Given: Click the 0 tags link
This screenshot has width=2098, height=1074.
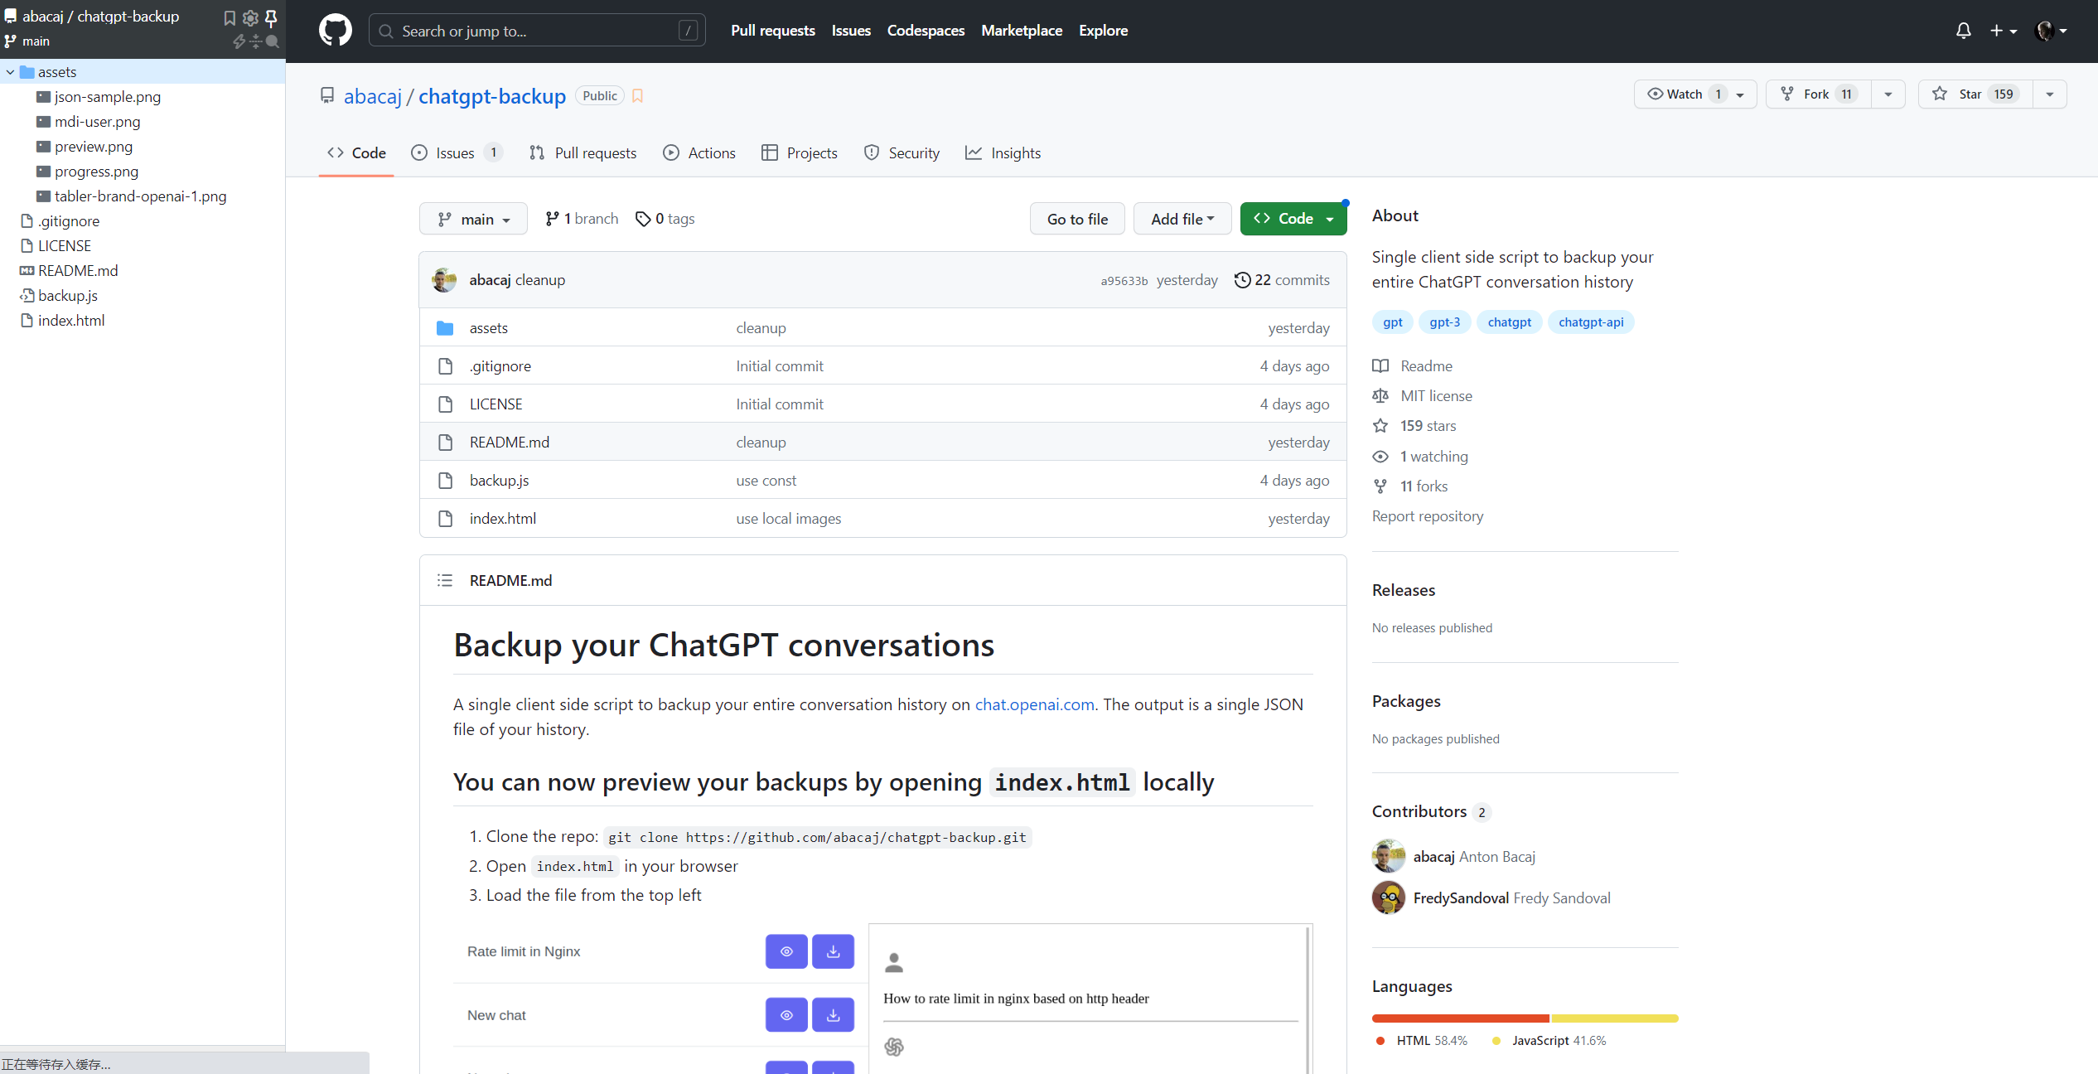Looking at the screenshot, I should tap(665, 219).
